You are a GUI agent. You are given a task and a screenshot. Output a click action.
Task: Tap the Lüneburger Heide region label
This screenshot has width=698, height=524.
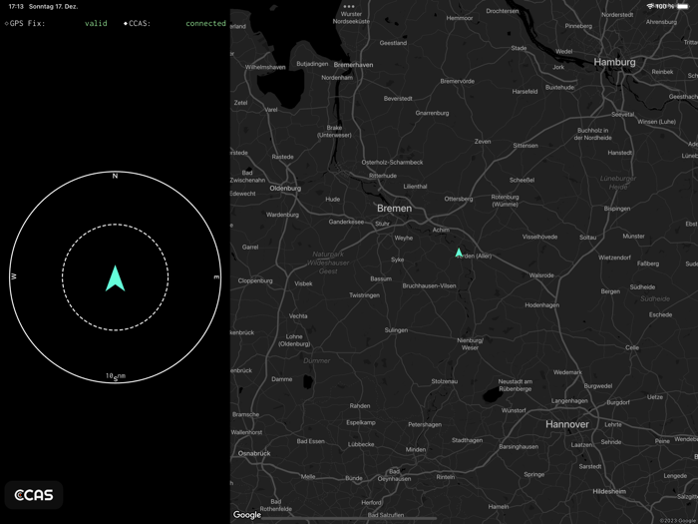pos(618,183)
